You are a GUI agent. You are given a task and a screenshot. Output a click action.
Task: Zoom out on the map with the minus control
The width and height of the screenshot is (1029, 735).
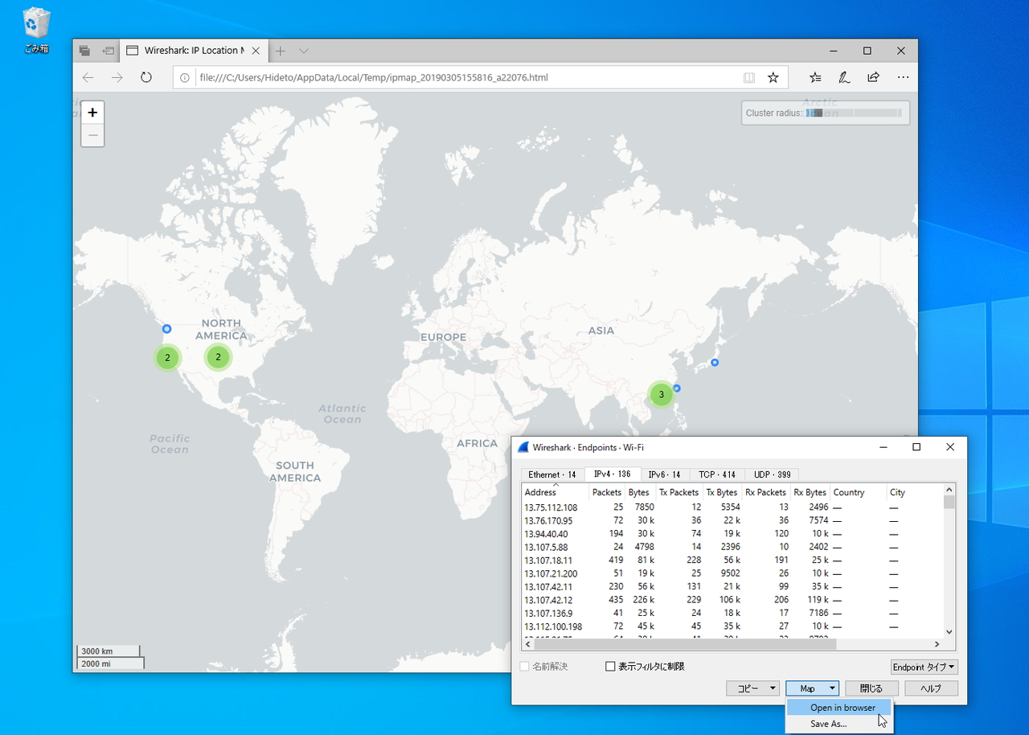(92, 135)
